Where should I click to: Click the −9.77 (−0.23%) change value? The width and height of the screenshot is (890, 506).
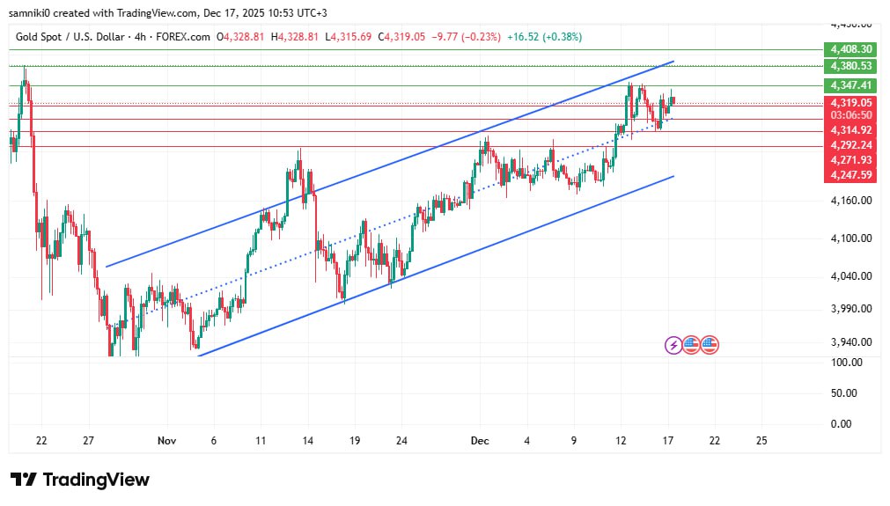click(466, 37)
